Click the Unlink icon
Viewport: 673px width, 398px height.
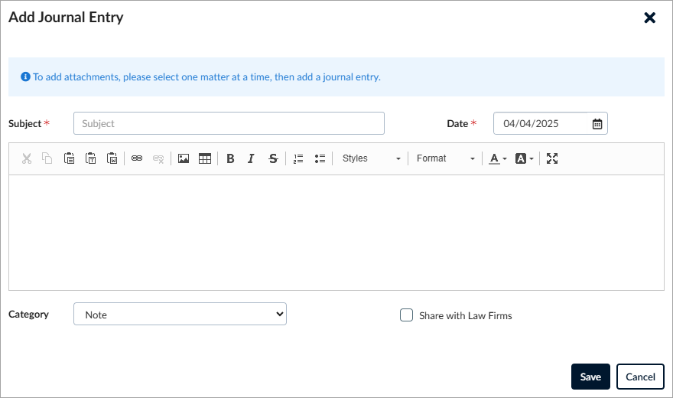point(158,158)
